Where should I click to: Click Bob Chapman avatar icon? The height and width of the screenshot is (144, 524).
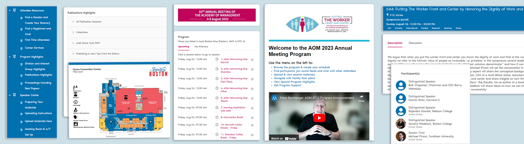(401, 85)
